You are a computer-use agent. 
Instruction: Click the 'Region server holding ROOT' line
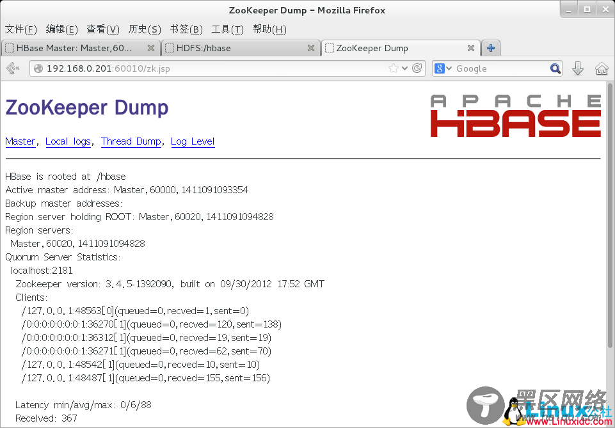140,217
